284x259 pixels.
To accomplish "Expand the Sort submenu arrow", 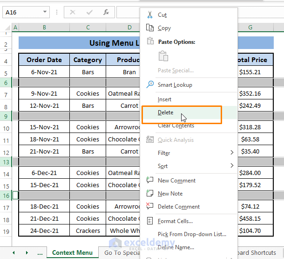I will click(x=232, y=166).
